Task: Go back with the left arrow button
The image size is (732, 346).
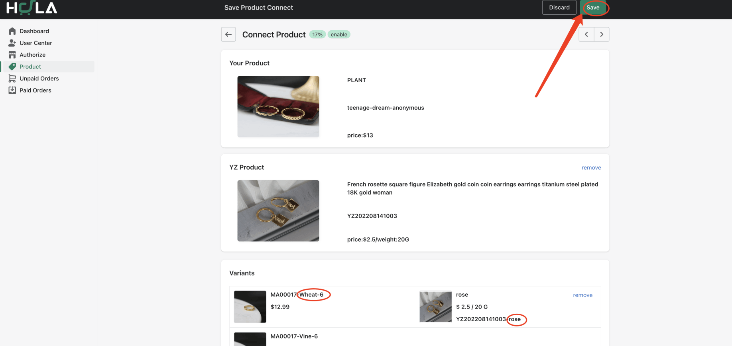Action: coord(228,34)
